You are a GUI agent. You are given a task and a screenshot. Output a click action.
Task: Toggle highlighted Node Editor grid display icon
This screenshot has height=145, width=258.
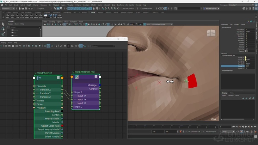tap(81, 46)
